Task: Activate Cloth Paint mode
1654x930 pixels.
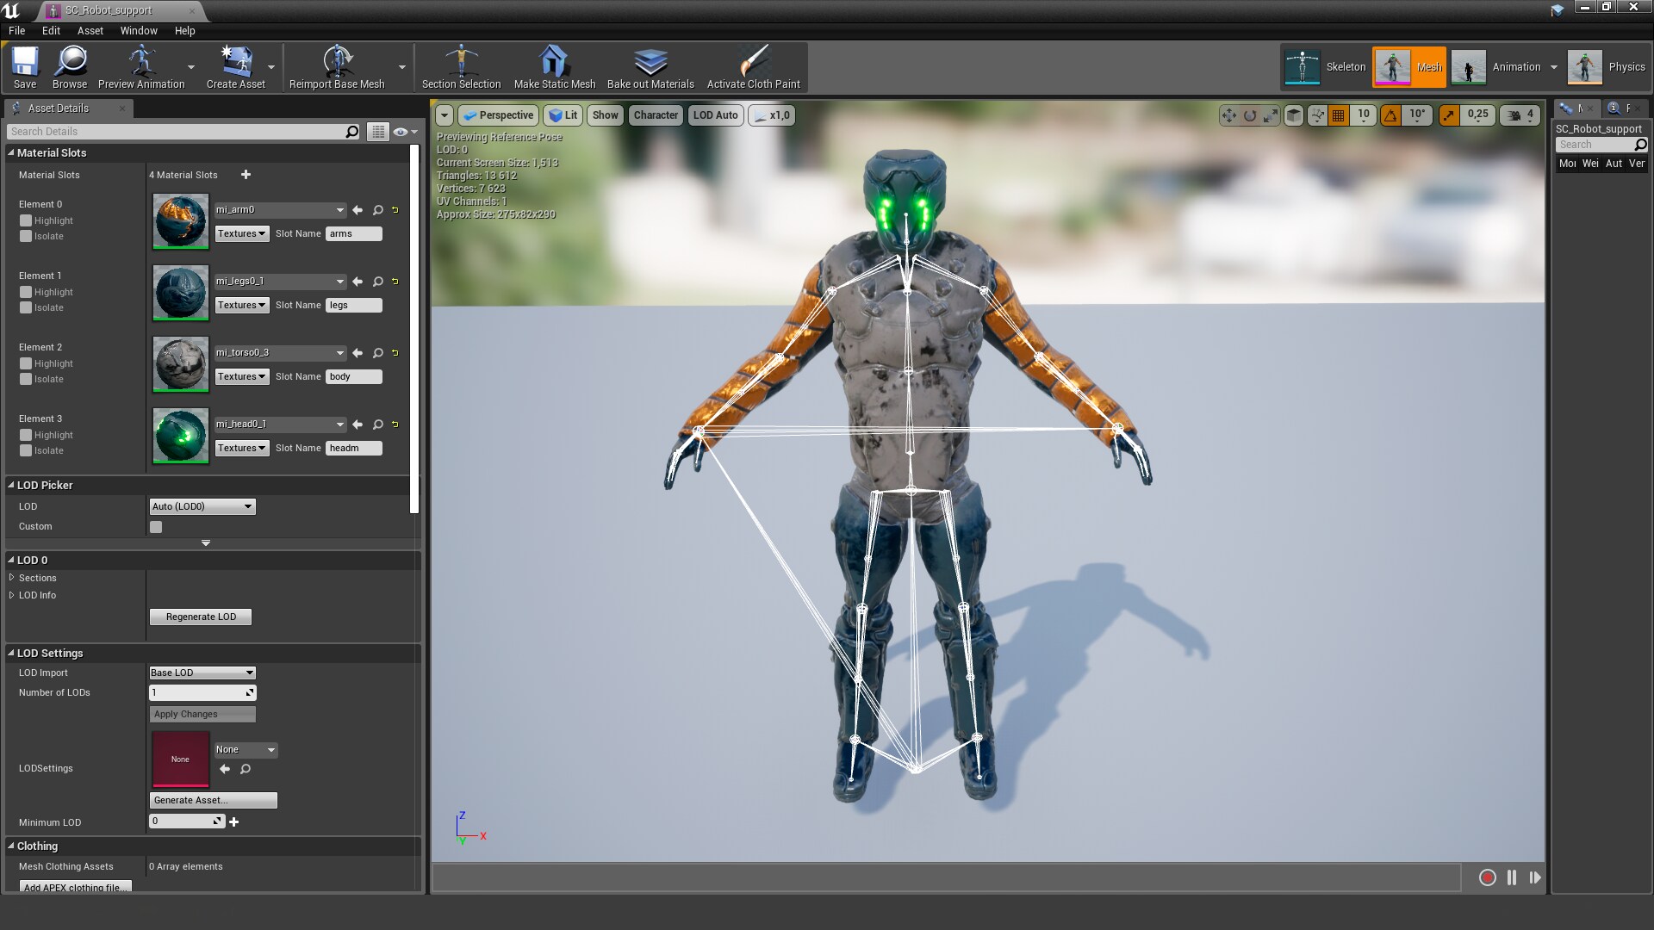Action: pos(755,66)
